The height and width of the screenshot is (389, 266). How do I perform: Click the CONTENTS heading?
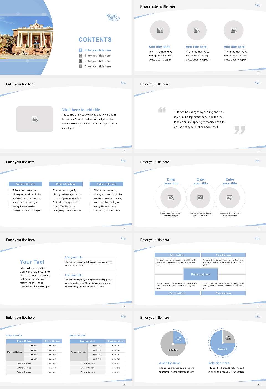point(95,40)
